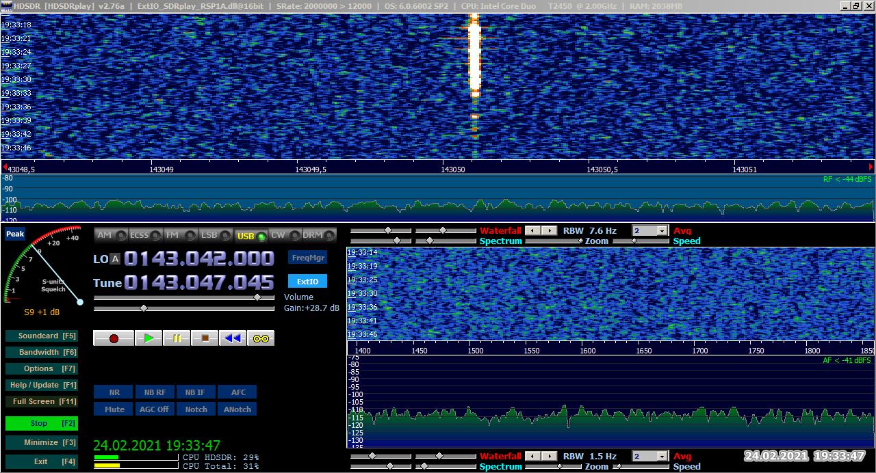Open the Options [F7] menu
This screenshot has height=473, width=876.
click(x=41, y=368)
